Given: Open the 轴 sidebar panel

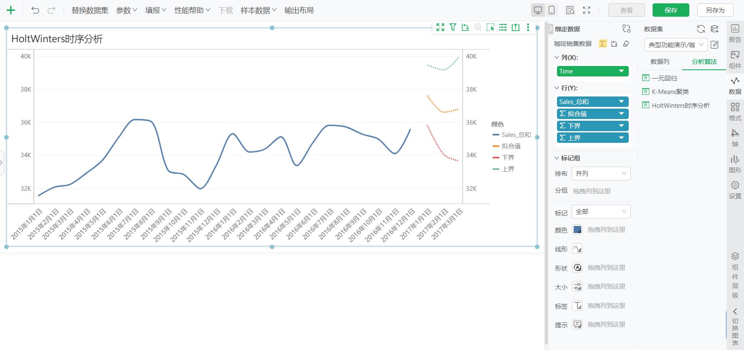Looking at the screenshot, I should point(735,137).
